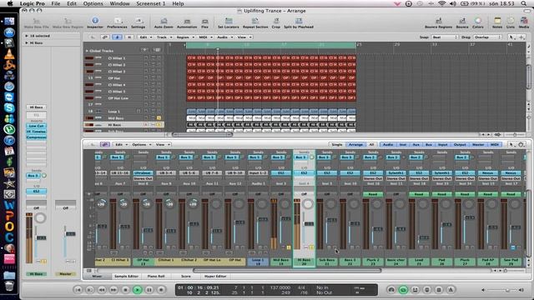Switch to the Hyper Editor tab
This screenshot has height=300, width=534.
click(215, 276)
